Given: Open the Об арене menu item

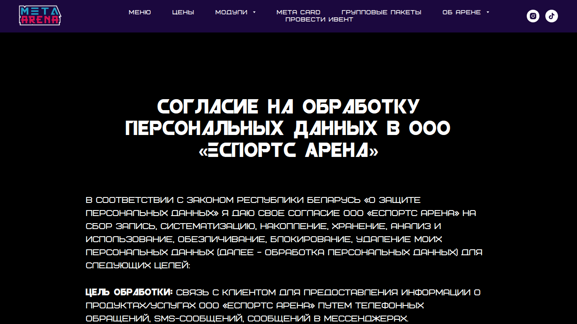Looking at the screenshot, I should (462, 12).
